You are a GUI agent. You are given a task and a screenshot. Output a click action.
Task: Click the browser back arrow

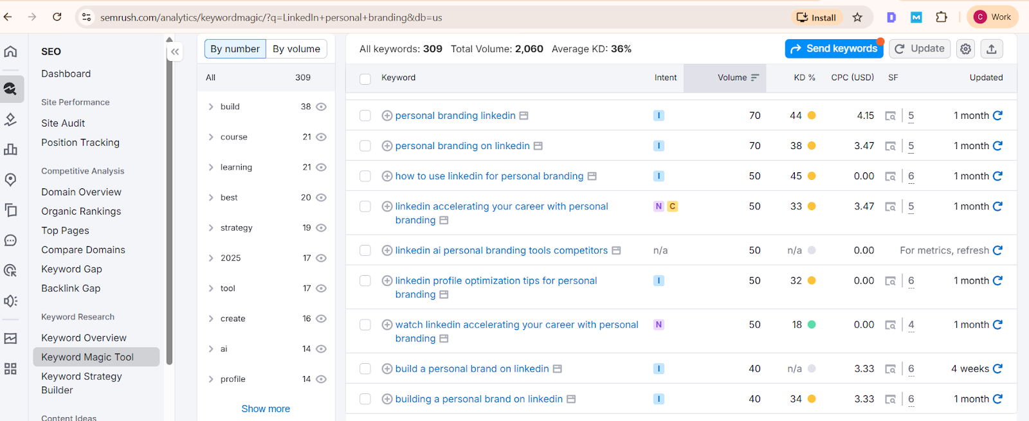(8, 17)
